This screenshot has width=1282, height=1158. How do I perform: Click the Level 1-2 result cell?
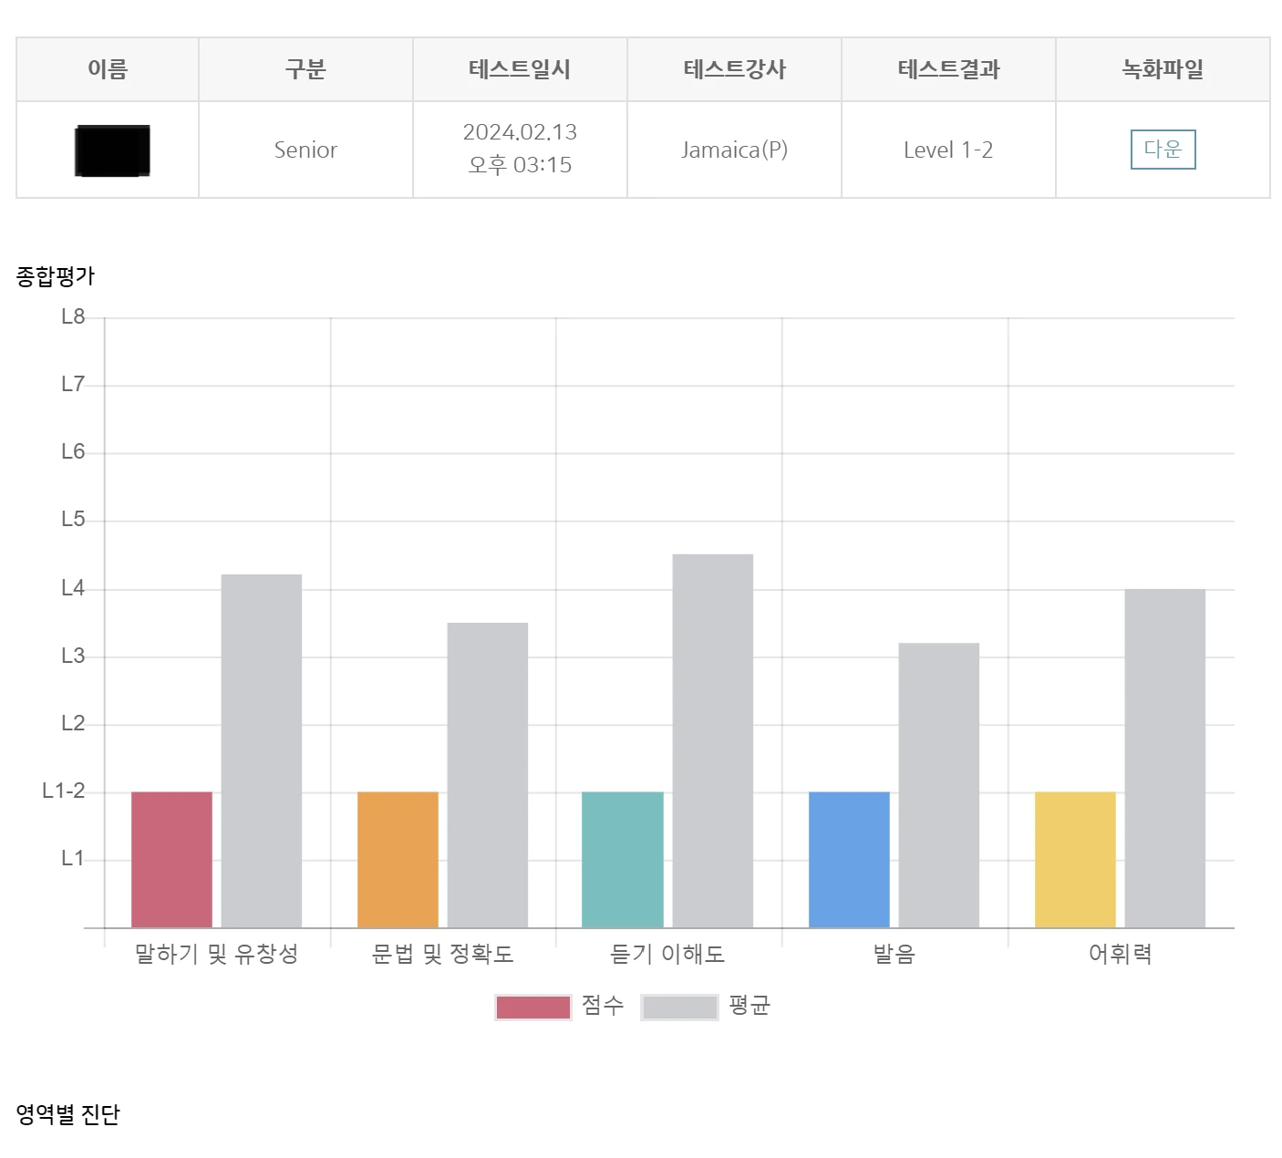point(948,149)
